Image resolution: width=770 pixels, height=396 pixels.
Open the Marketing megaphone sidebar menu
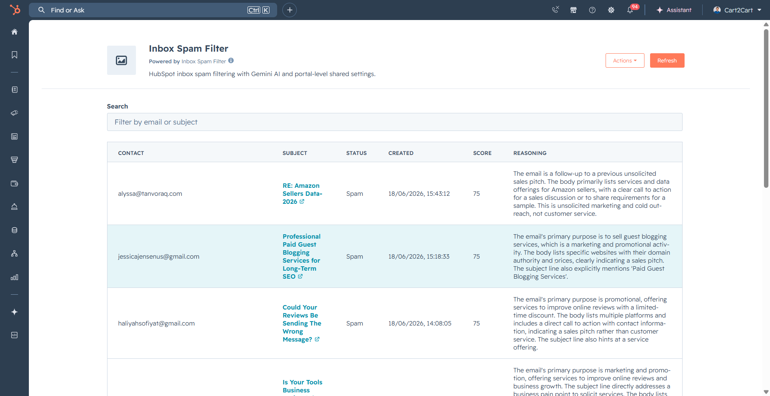(14, 113)
